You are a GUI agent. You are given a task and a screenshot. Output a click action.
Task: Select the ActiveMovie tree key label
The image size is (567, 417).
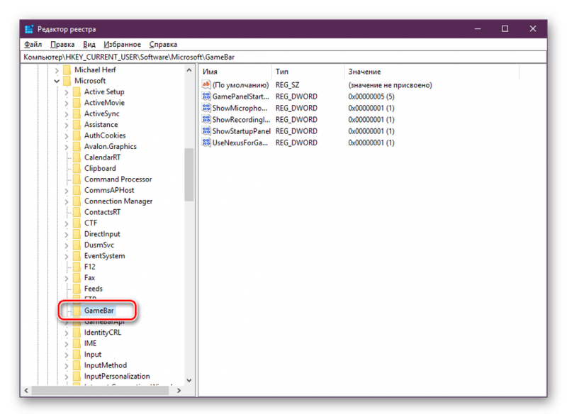point(104,103)
